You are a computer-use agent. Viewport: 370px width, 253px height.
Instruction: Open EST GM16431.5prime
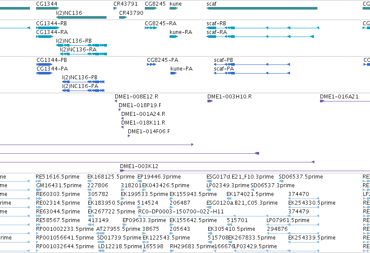pos(59,186)
